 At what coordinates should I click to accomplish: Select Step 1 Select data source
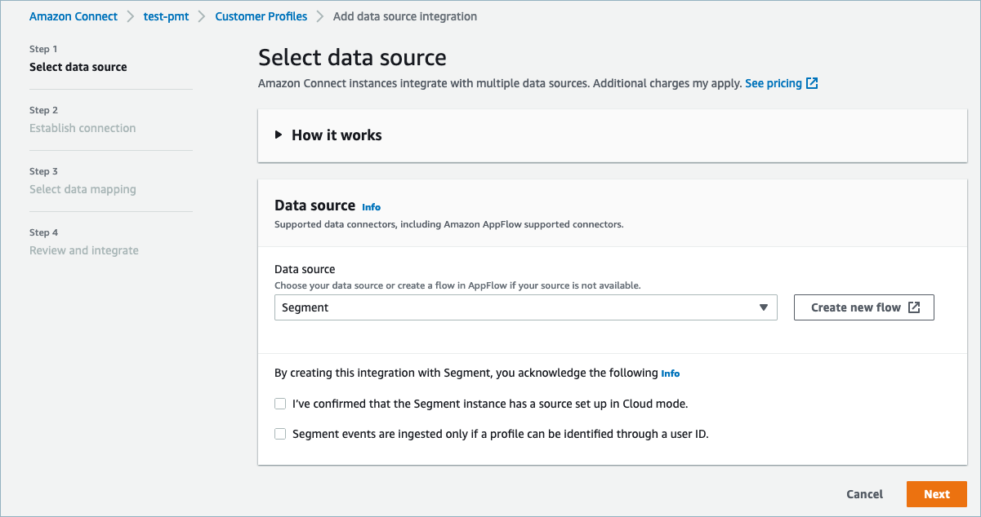(x=78, y=67)
